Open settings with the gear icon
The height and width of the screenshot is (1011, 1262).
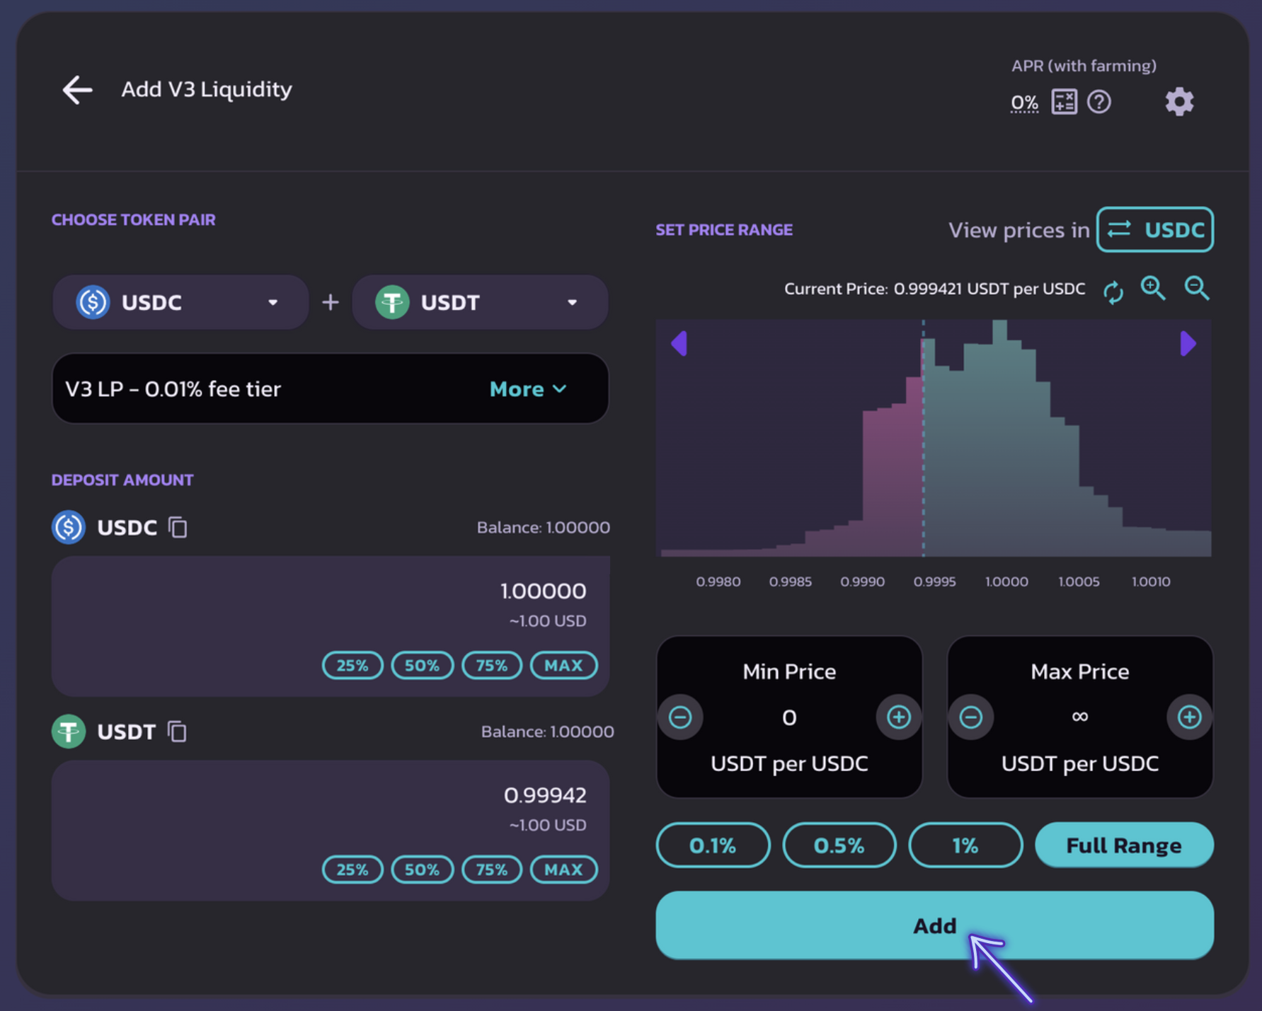pos(1179,102)
